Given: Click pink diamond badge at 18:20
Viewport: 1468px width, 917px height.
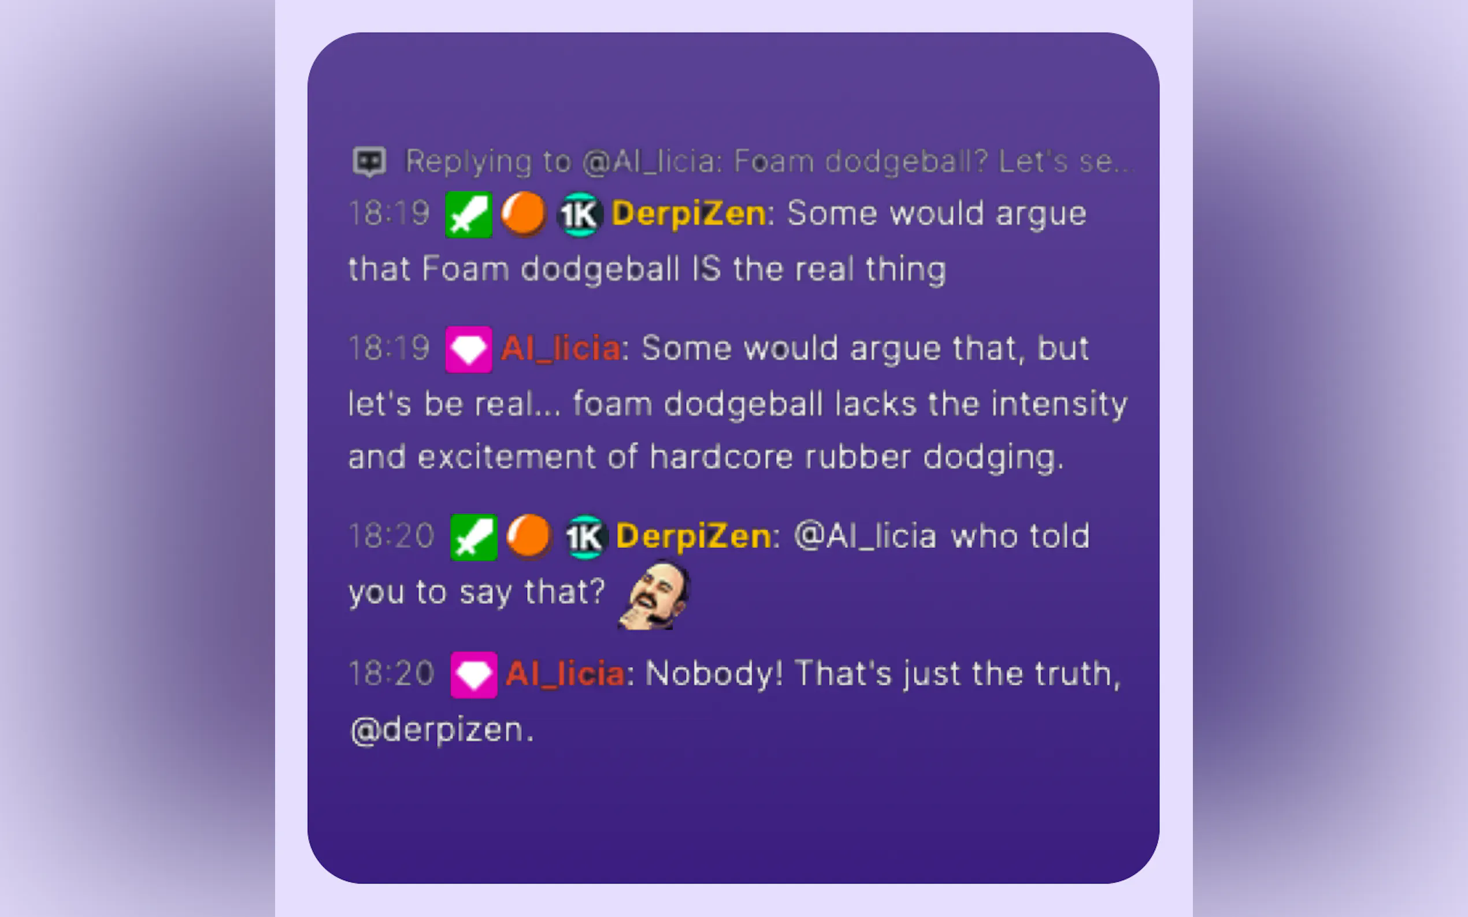Looking at the screenshot, I should [474, 675].
